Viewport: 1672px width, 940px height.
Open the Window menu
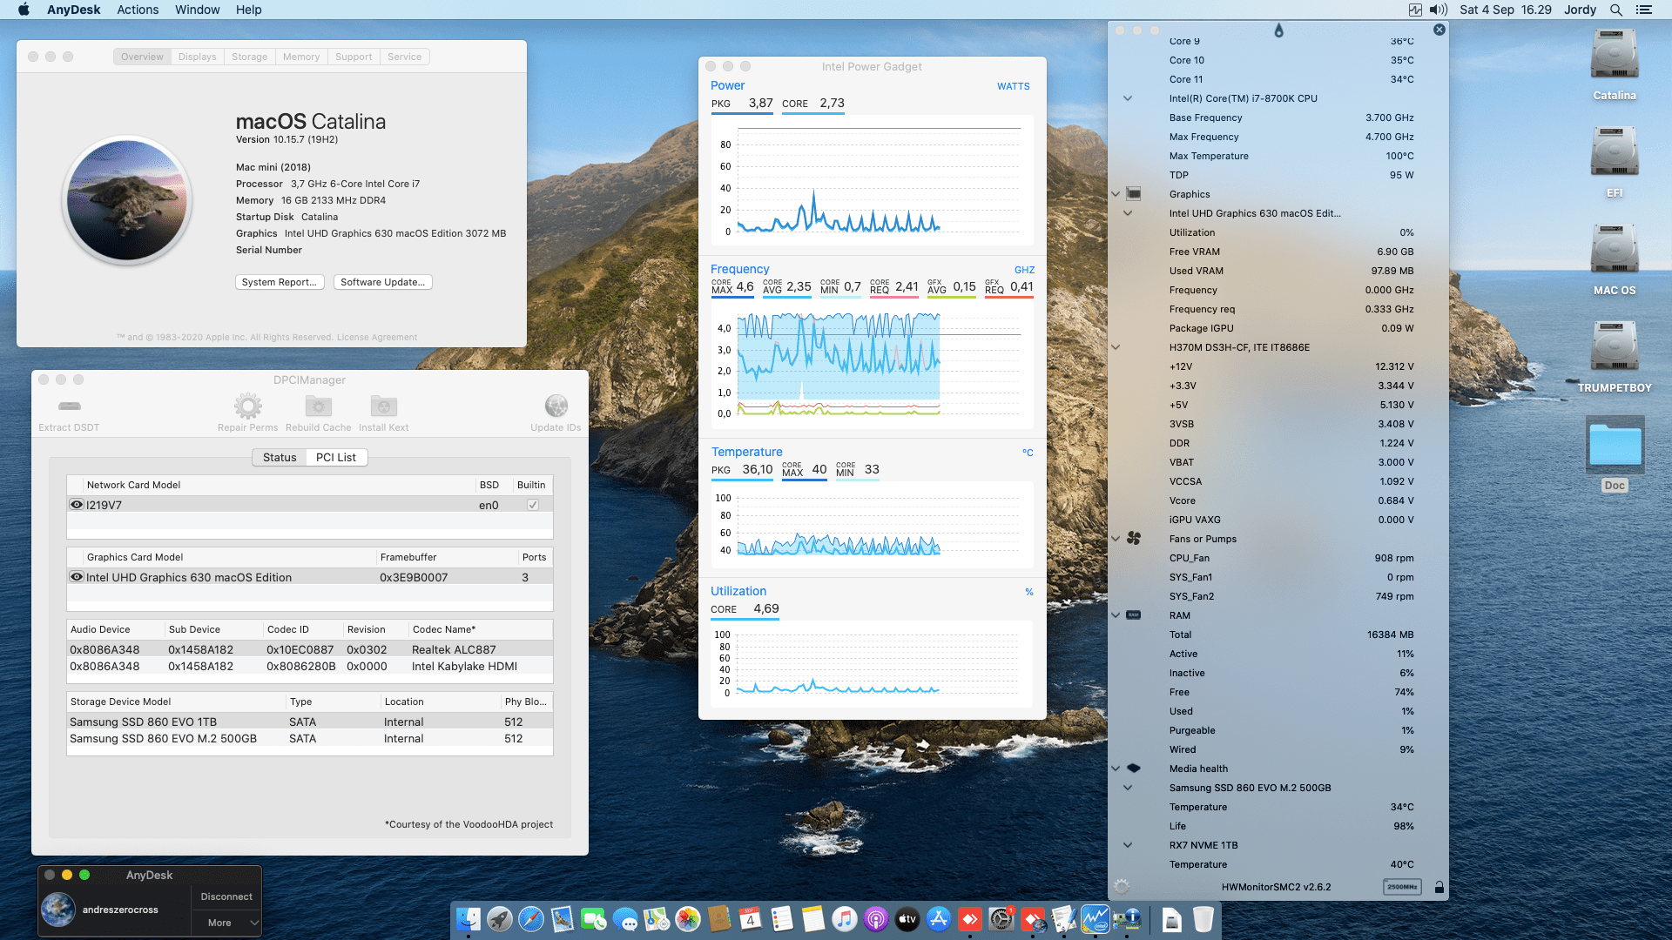(x=197, y=10)
